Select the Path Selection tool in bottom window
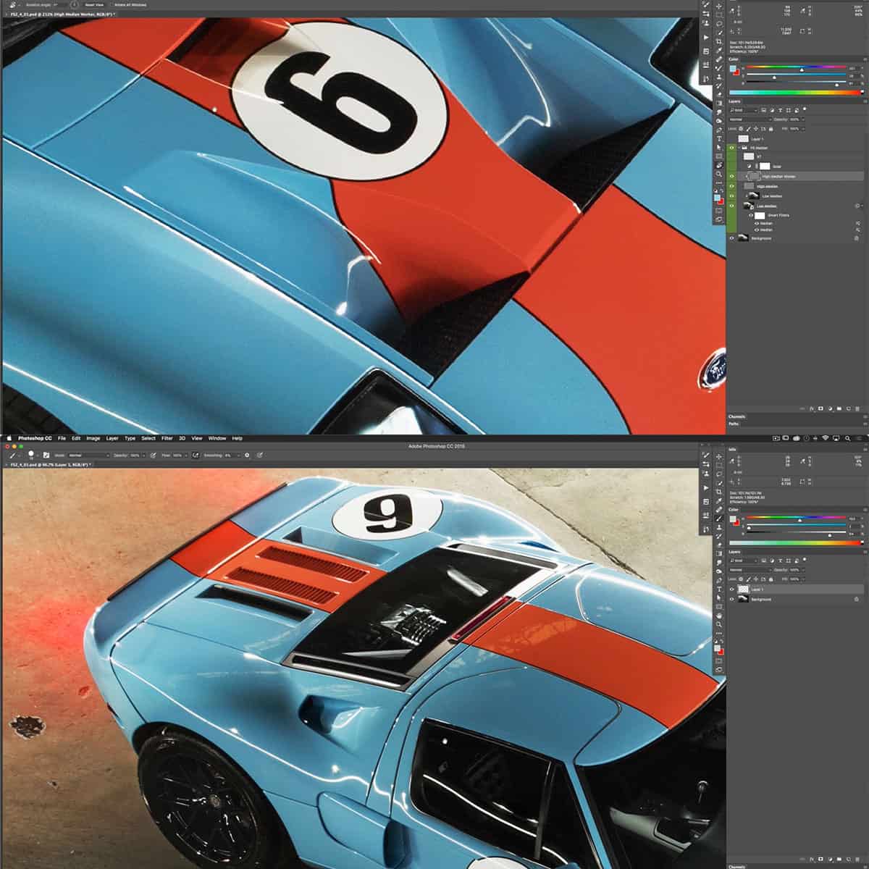 (x=719, y=598)
